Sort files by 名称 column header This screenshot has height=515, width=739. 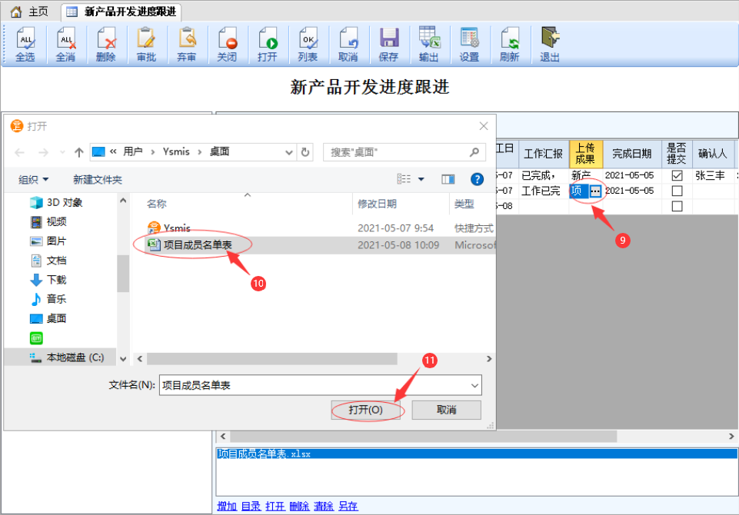tap(156, 204)
